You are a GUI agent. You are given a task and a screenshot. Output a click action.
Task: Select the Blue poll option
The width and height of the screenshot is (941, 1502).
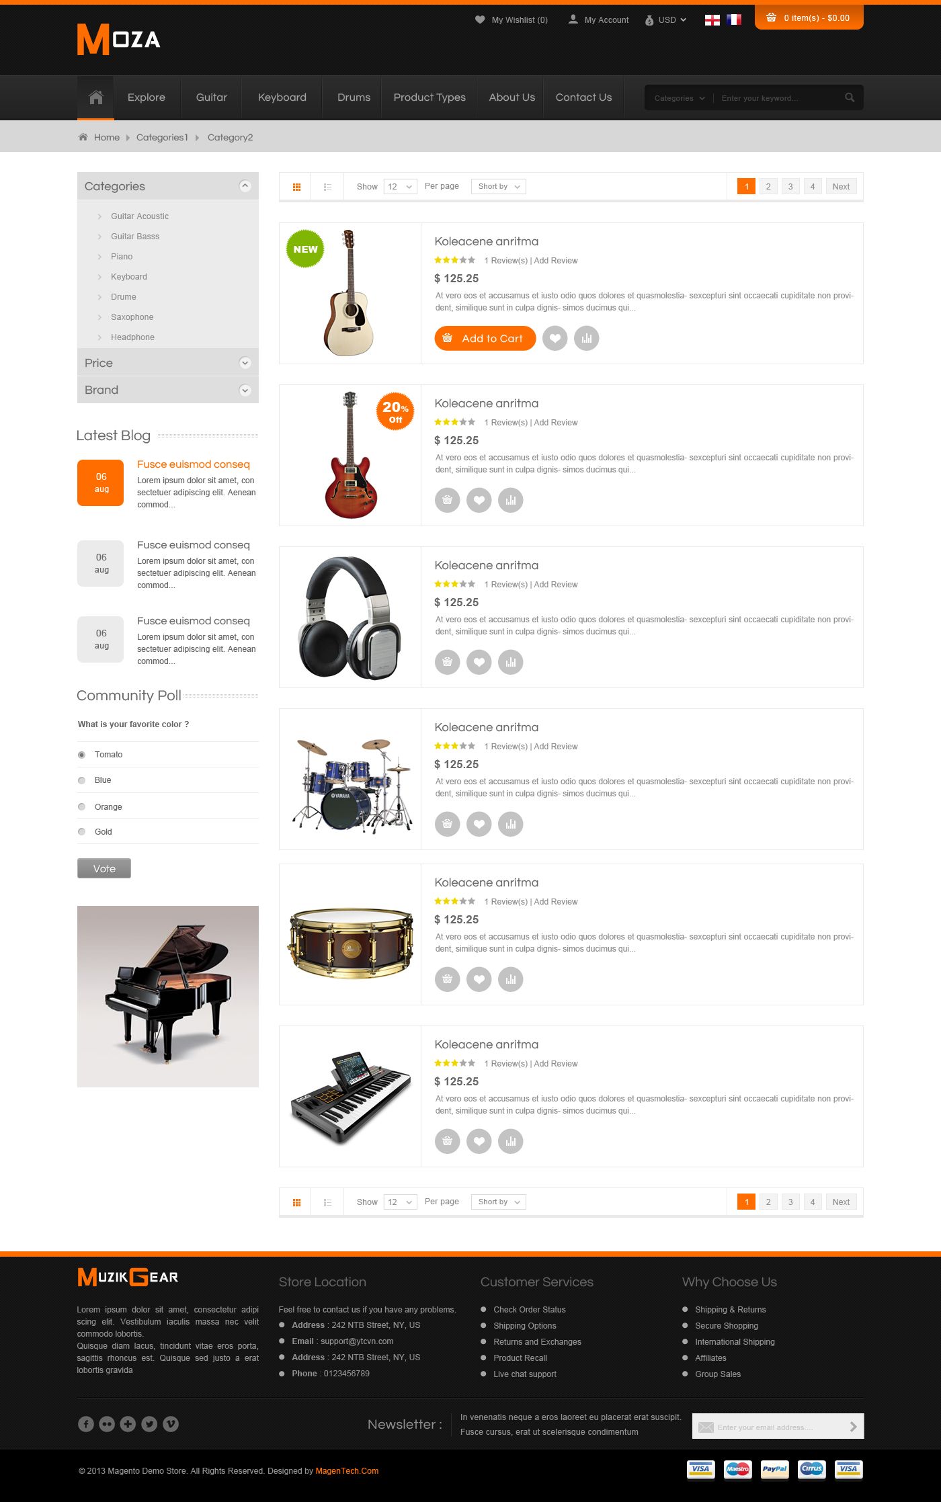(81, 780)
